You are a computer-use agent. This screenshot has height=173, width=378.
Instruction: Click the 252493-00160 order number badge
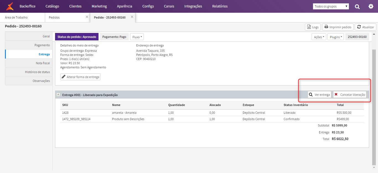click(357, 37)
